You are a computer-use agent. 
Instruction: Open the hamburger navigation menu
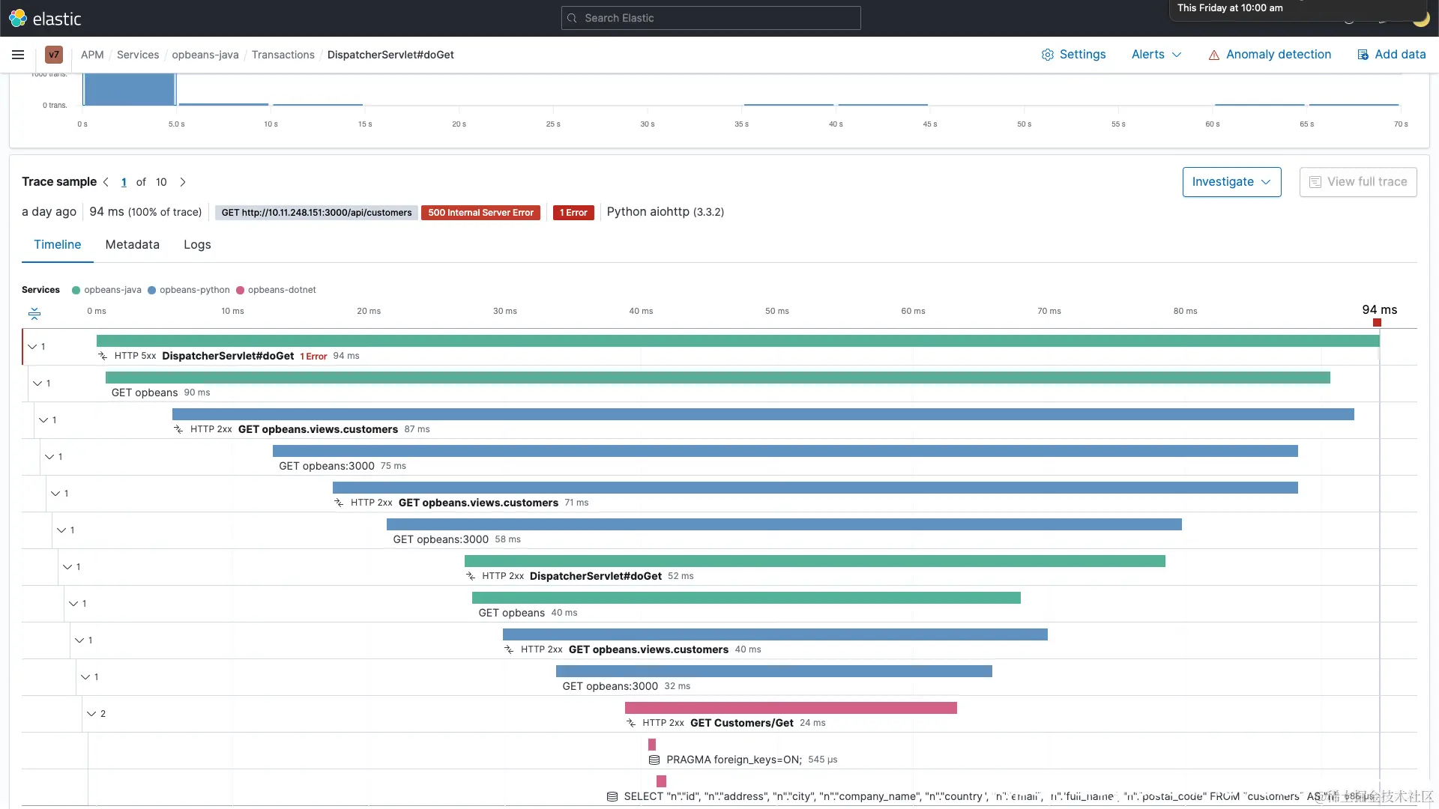click(x=18, y=55)
